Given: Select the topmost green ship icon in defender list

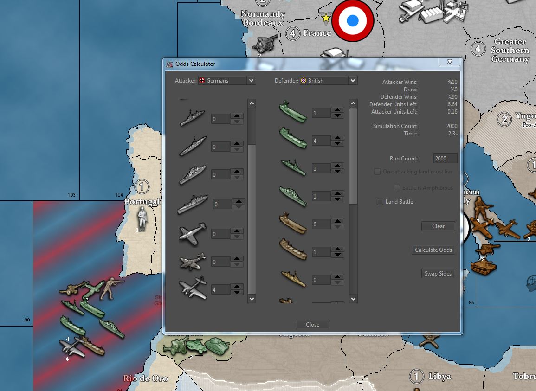Looking at the screenshot, I should point(293,111).
